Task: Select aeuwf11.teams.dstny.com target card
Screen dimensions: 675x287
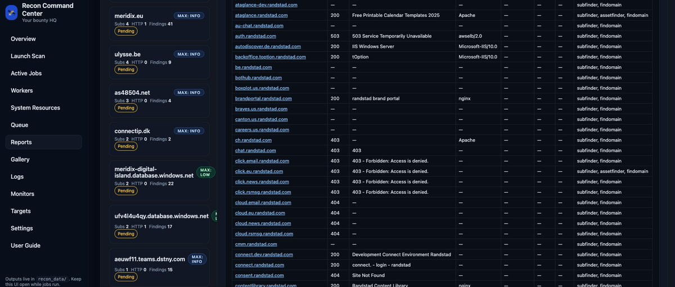Action: 159,267
